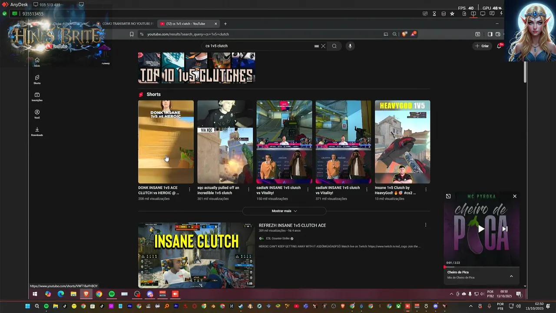556x313 pixels.
Task: Open options menu for DONK INSANE short
Action: click(189, 189)
